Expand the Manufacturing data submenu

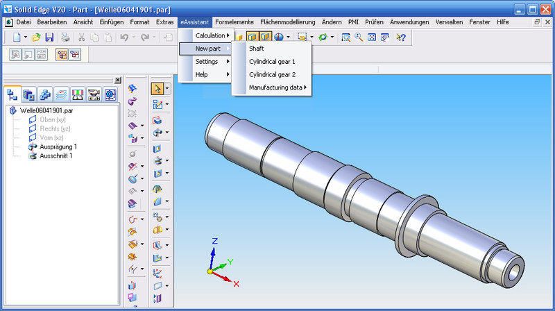click(276, 87)
